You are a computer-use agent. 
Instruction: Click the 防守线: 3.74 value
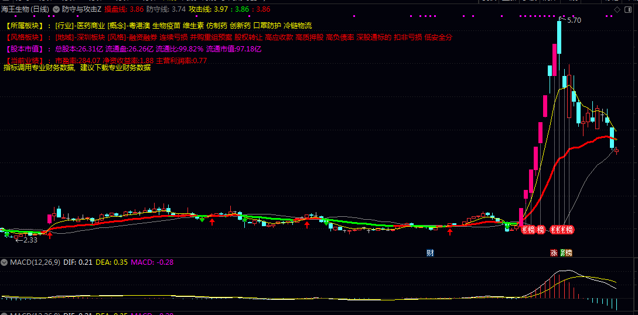point(166,9)
